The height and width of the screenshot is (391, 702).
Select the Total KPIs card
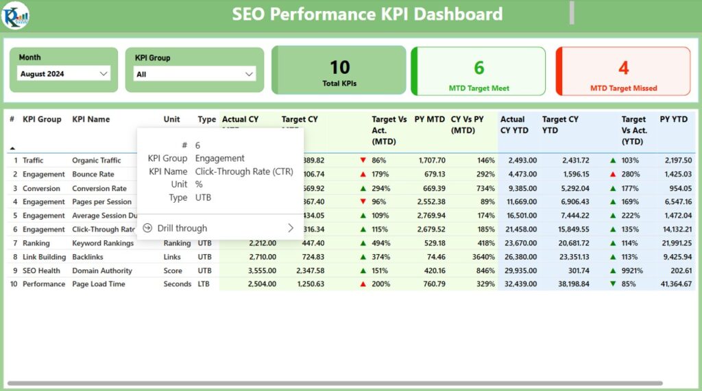(339, 71)
